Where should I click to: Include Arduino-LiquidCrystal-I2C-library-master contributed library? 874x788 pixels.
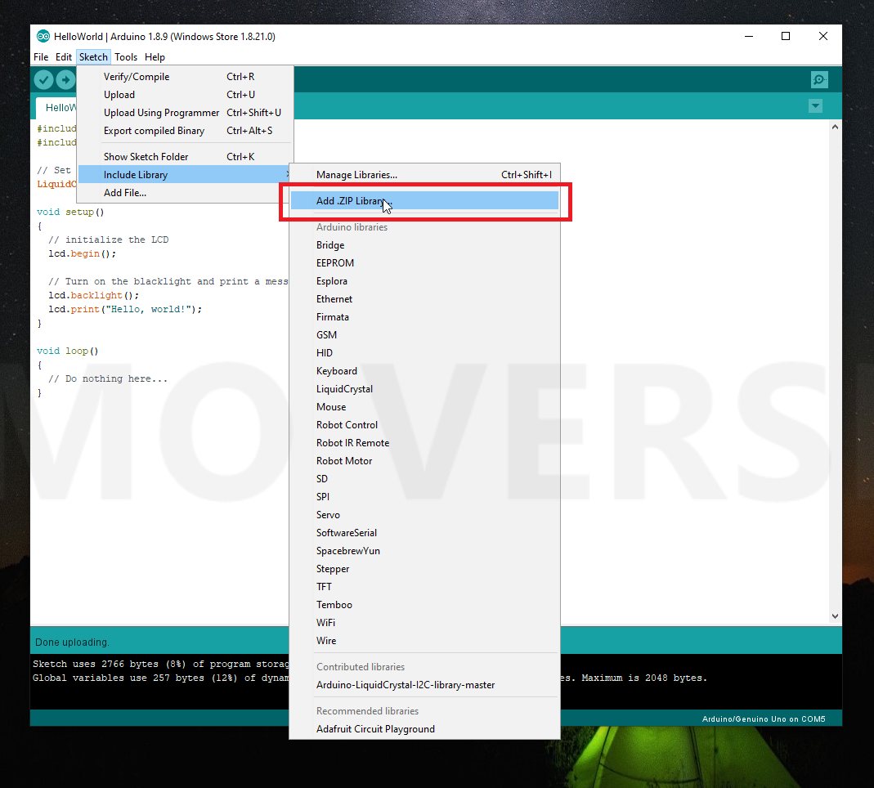pos(424,685)
